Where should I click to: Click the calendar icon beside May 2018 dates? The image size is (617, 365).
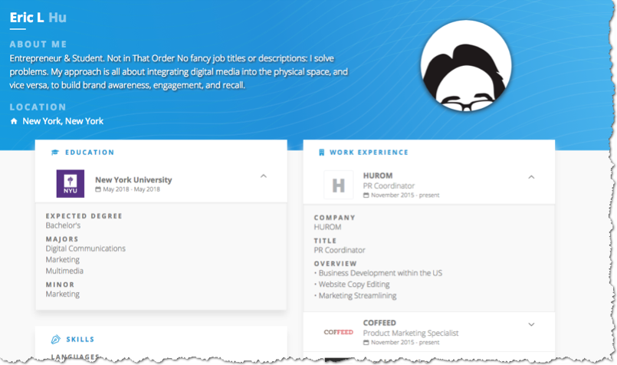(98, 189)
